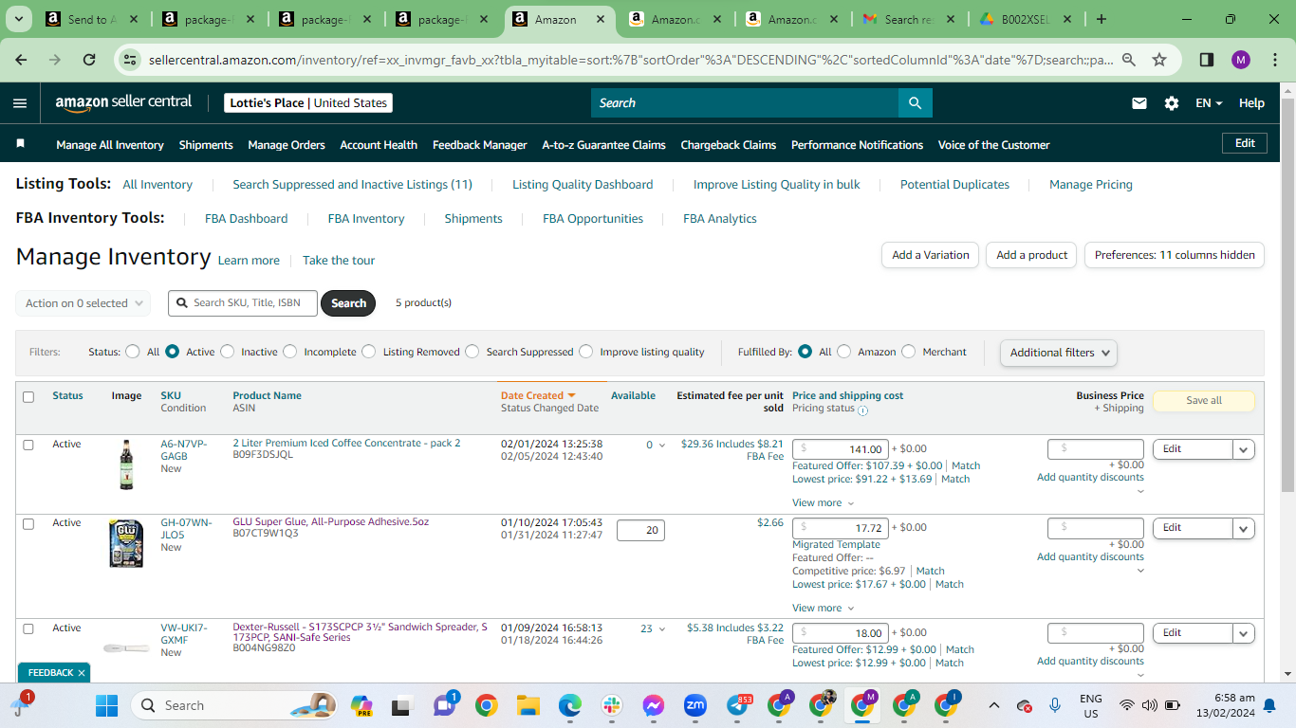This screenshot has height=728, width=1296.
Task: Open the 'Action on 0 selected' dropdown
Action: pos(83,303)
